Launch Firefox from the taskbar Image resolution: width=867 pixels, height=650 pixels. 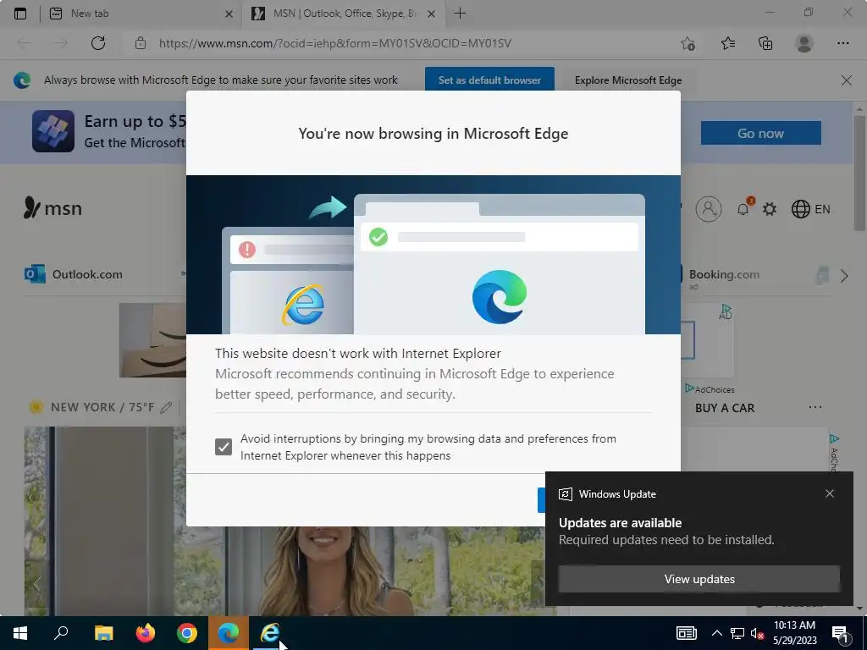point(146,633)
